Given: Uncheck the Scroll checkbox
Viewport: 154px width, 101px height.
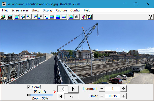Looking at the screenshot, I should click(x=29, y=87).
